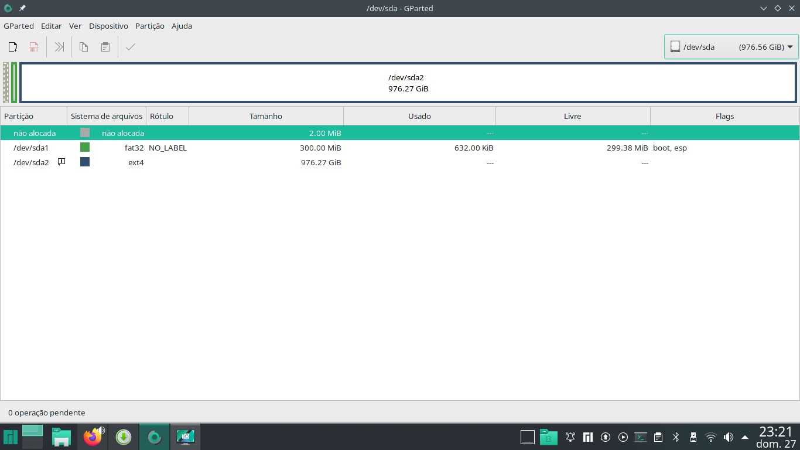Click the boot, esp flags cell

coord(670,148)
